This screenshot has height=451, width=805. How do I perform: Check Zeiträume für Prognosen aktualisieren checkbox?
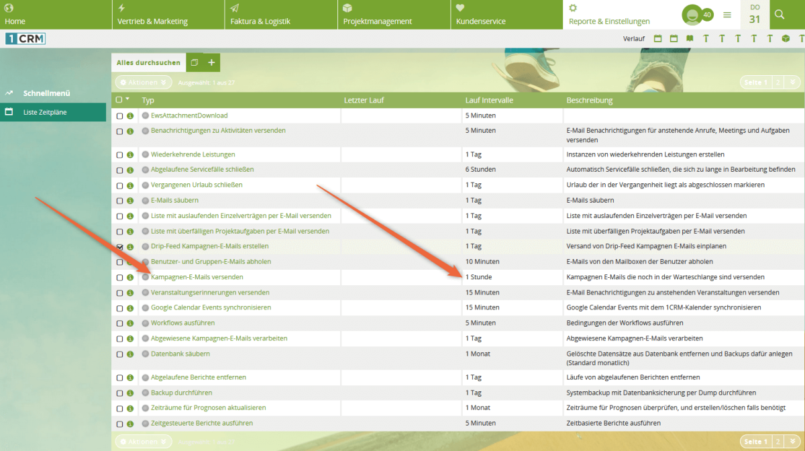click(119, 409)
